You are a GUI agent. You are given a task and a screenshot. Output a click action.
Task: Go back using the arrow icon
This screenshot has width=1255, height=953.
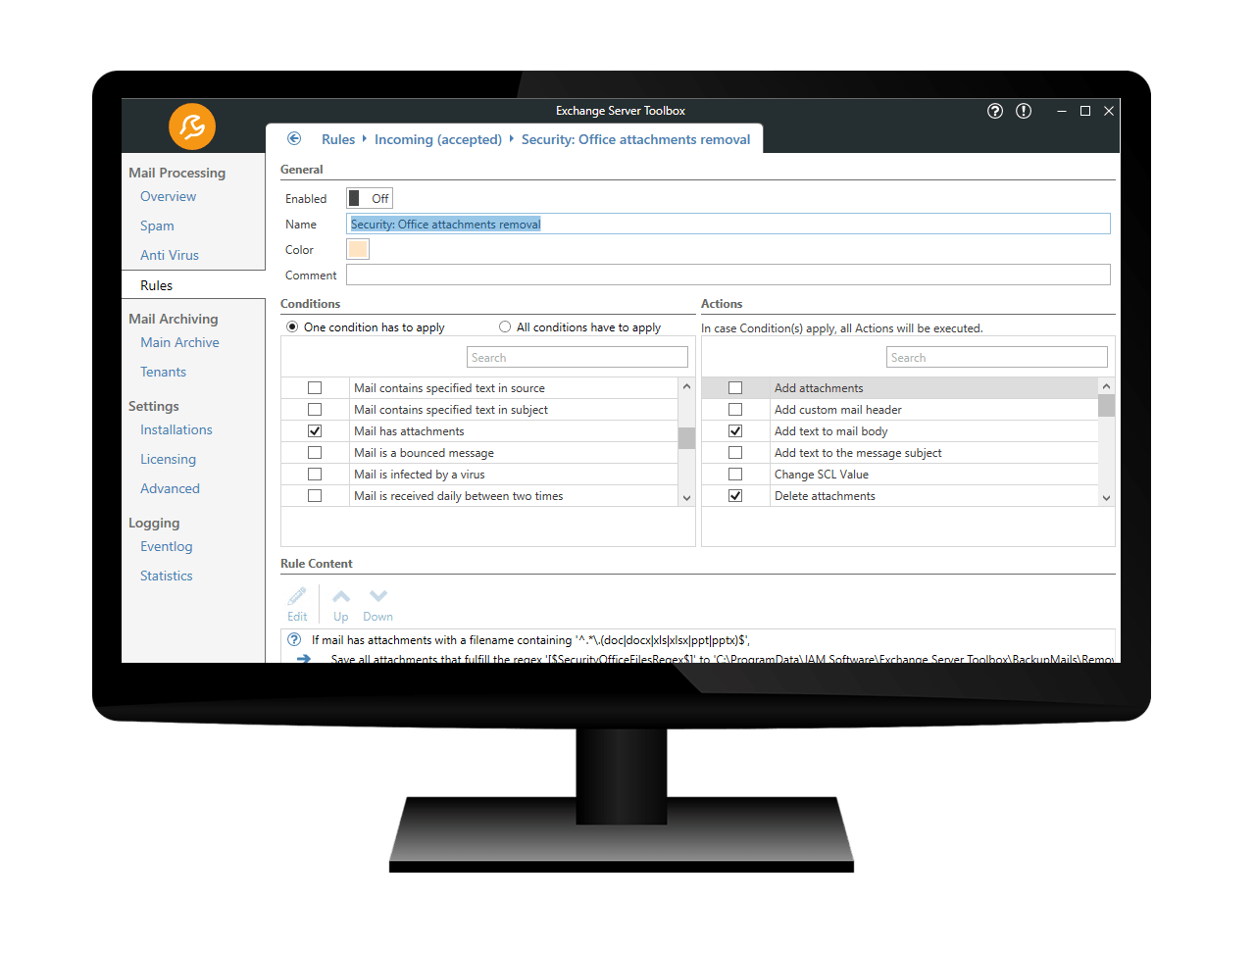[x=294, y=139]
